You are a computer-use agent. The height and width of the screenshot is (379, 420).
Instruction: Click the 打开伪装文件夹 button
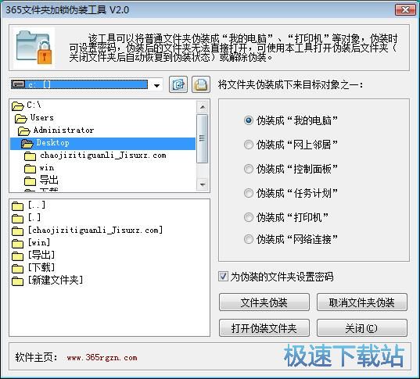(264, 328)
